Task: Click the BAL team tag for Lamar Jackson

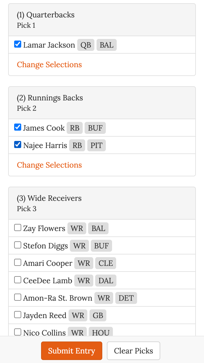Action: coord(107,45)
